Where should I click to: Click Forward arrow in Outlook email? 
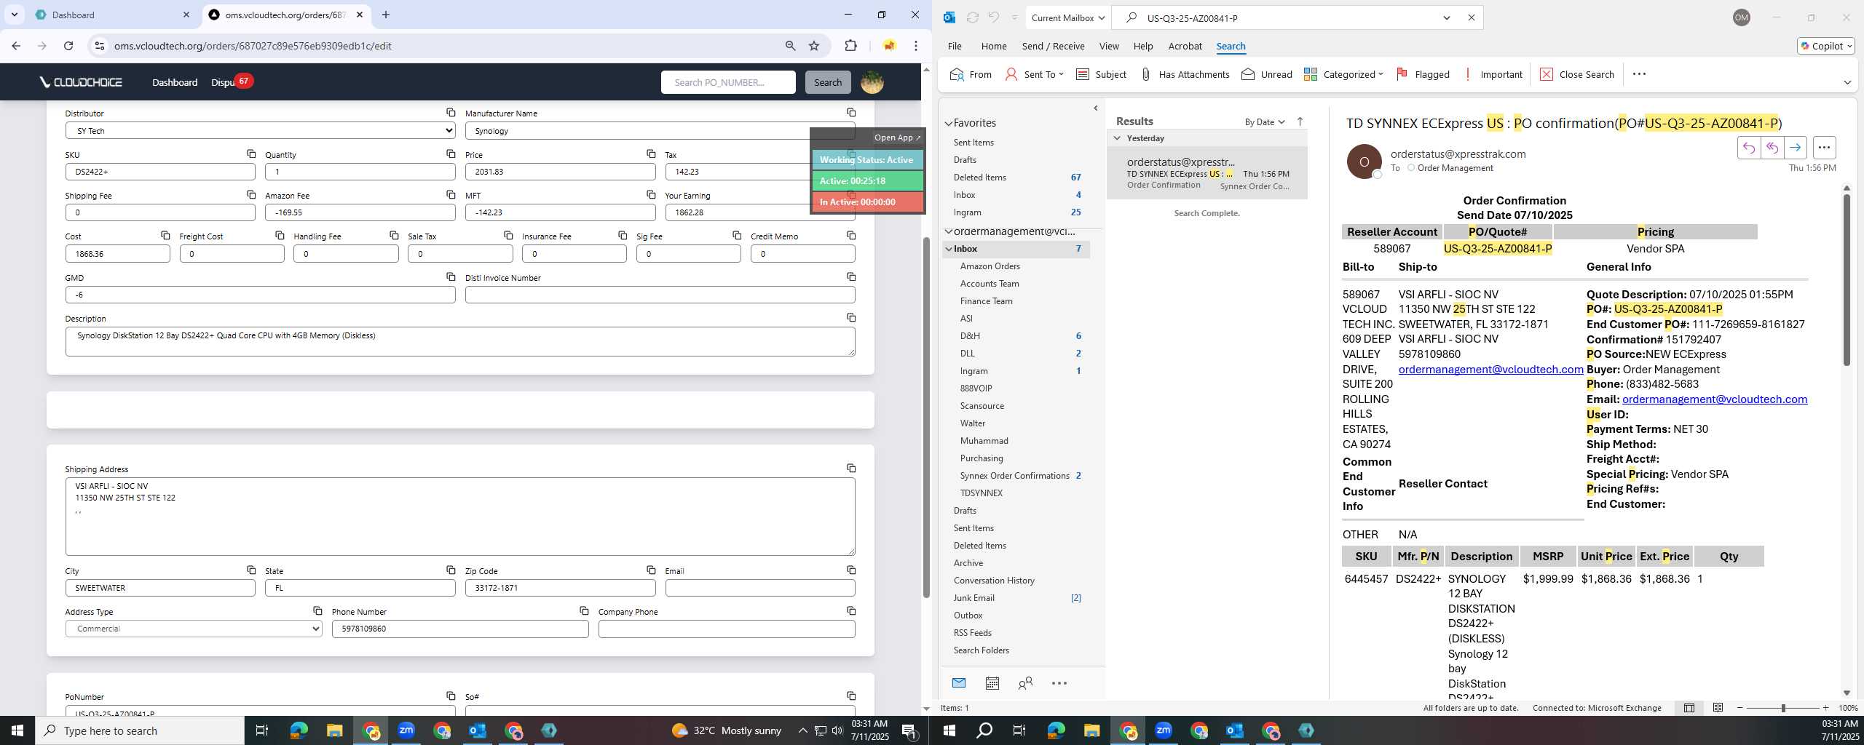click(1795, 148)
